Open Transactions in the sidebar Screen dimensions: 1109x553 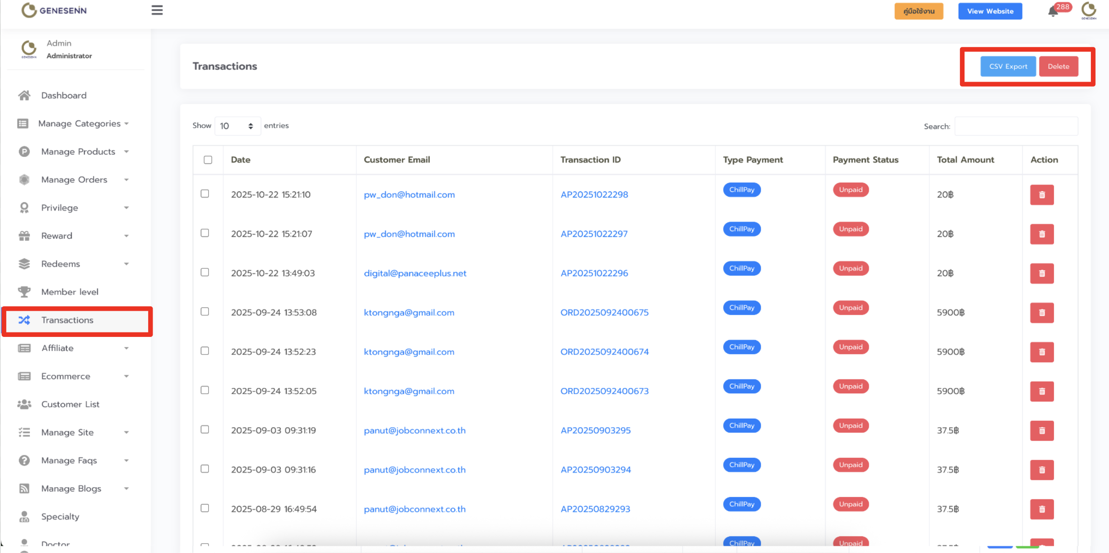(x=67, y=320)
